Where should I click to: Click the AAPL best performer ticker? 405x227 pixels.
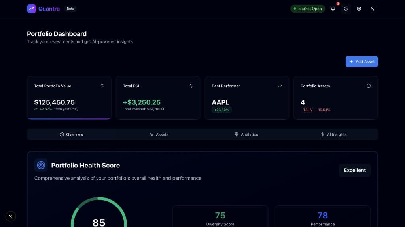tap(220, 102)
